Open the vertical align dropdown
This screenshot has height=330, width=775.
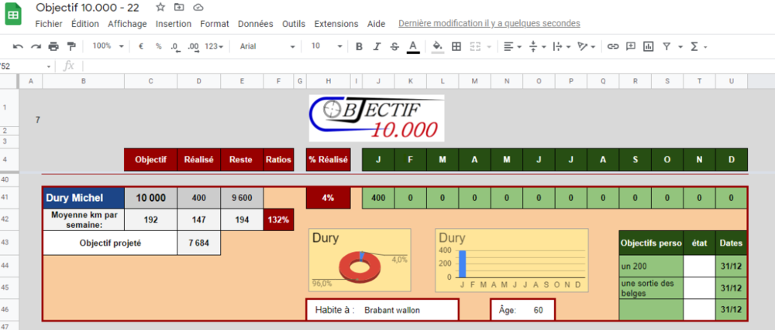[537, 46]
